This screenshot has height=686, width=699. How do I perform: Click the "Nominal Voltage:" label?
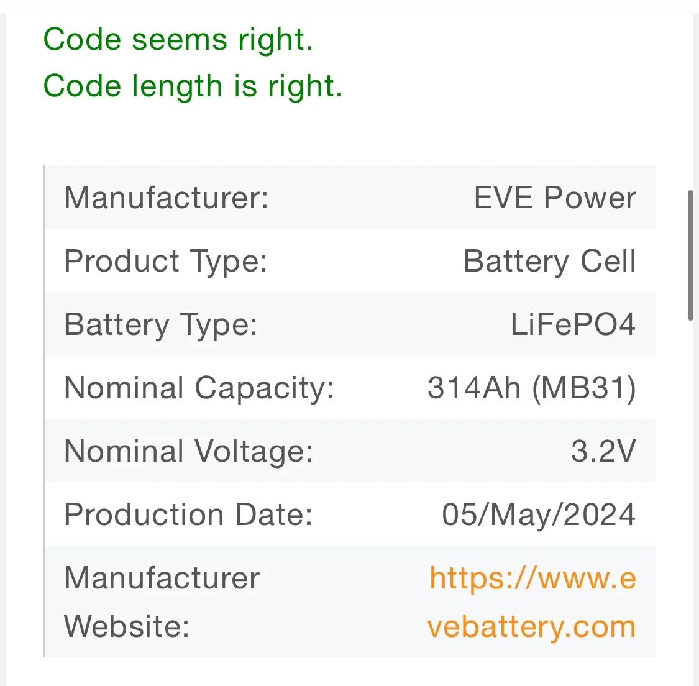(189, 452)
